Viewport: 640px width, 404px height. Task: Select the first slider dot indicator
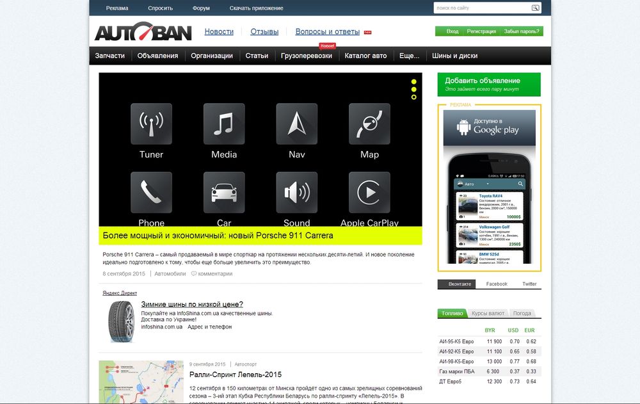tap(414, 82)
